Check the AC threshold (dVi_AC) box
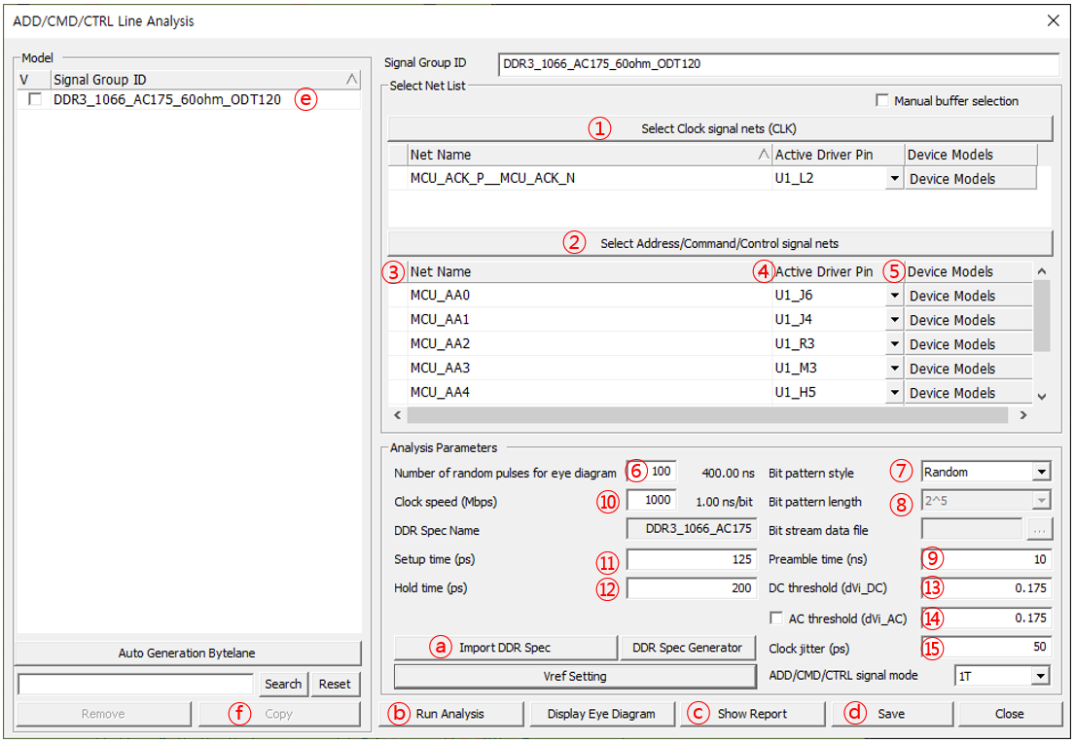Screen dimensions: 1075x743 point(775,618)
